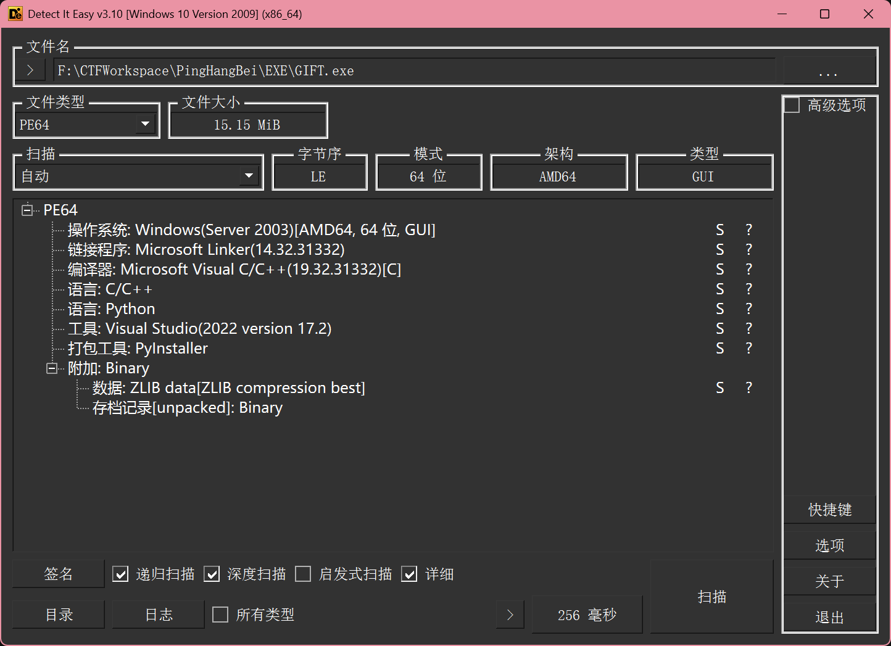The image size is (891, 646).
Task: Click the 关于 about button
Action: click(x=830, y=581)
